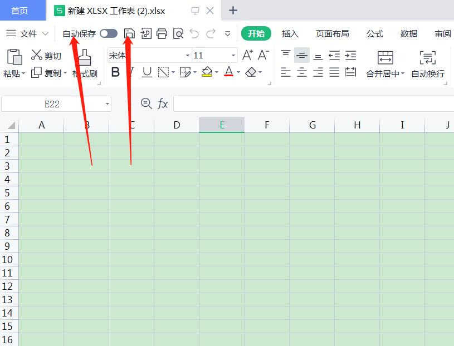The height and width of the screenshot is (346, 454).
Task: Select the Format Painter (格式刷) brush
Action: click(85, 57)
